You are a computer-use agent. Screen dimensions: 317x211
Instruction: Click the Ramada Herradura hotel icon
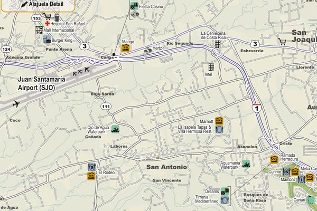click(x=274, y=160)
